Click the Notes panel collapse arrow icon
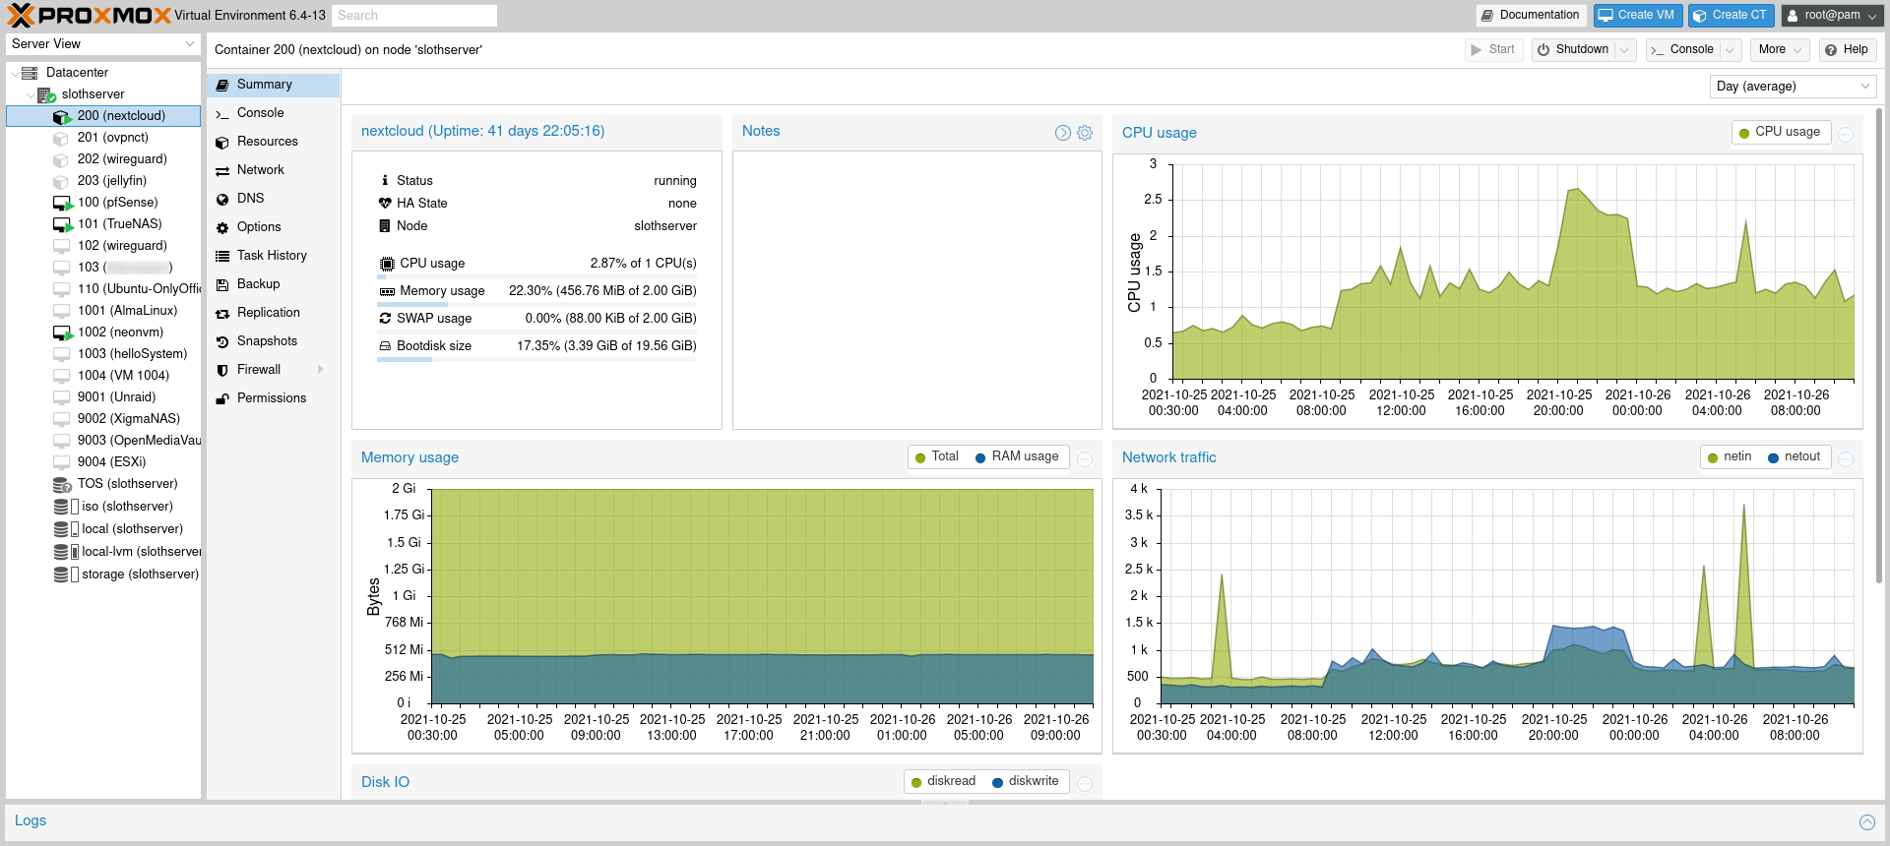The height and width of the screenshot is (846, 1890). (x=1063, y=133)
